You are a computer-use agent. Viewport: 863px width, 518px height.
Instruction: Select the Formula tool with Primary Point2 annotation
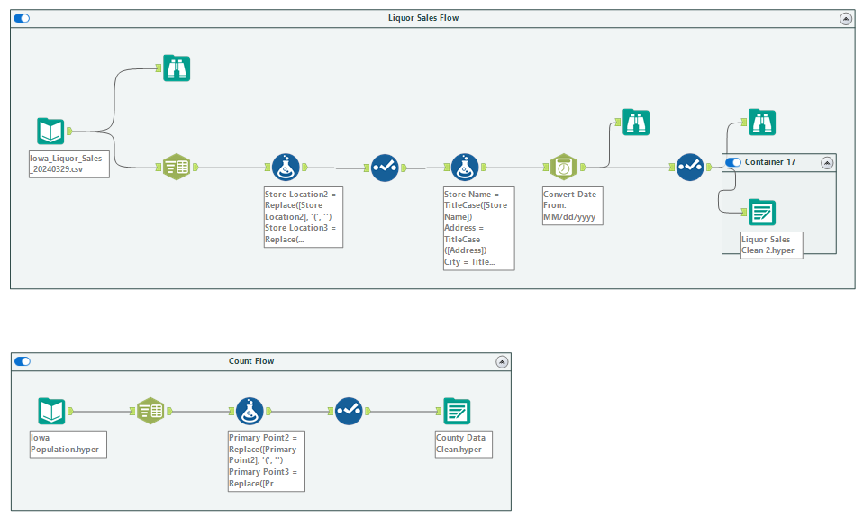(250, 411)
